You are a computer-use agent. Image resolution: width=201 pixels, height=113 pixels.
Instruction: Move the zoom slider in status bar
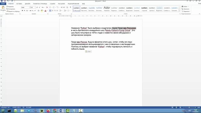189,107
